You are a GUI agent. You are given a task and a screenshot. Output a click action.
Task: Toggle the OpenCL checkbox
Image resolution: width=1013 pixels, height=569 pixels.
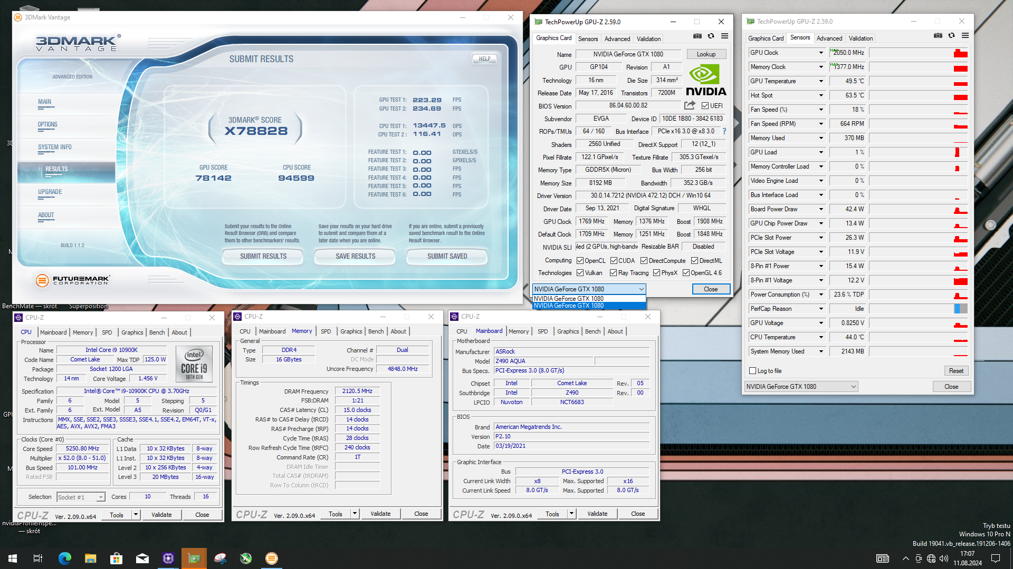pyautogui.click(x=580, y=261)
